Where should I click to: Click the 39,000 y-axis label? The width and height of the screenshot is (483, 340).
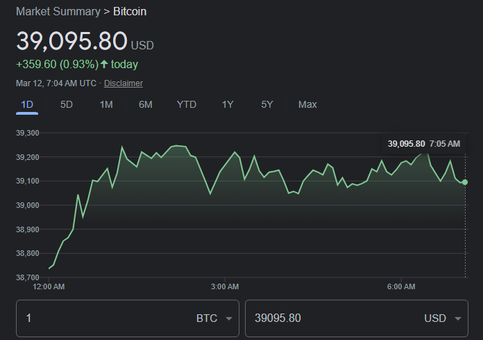tap(28, 205)
